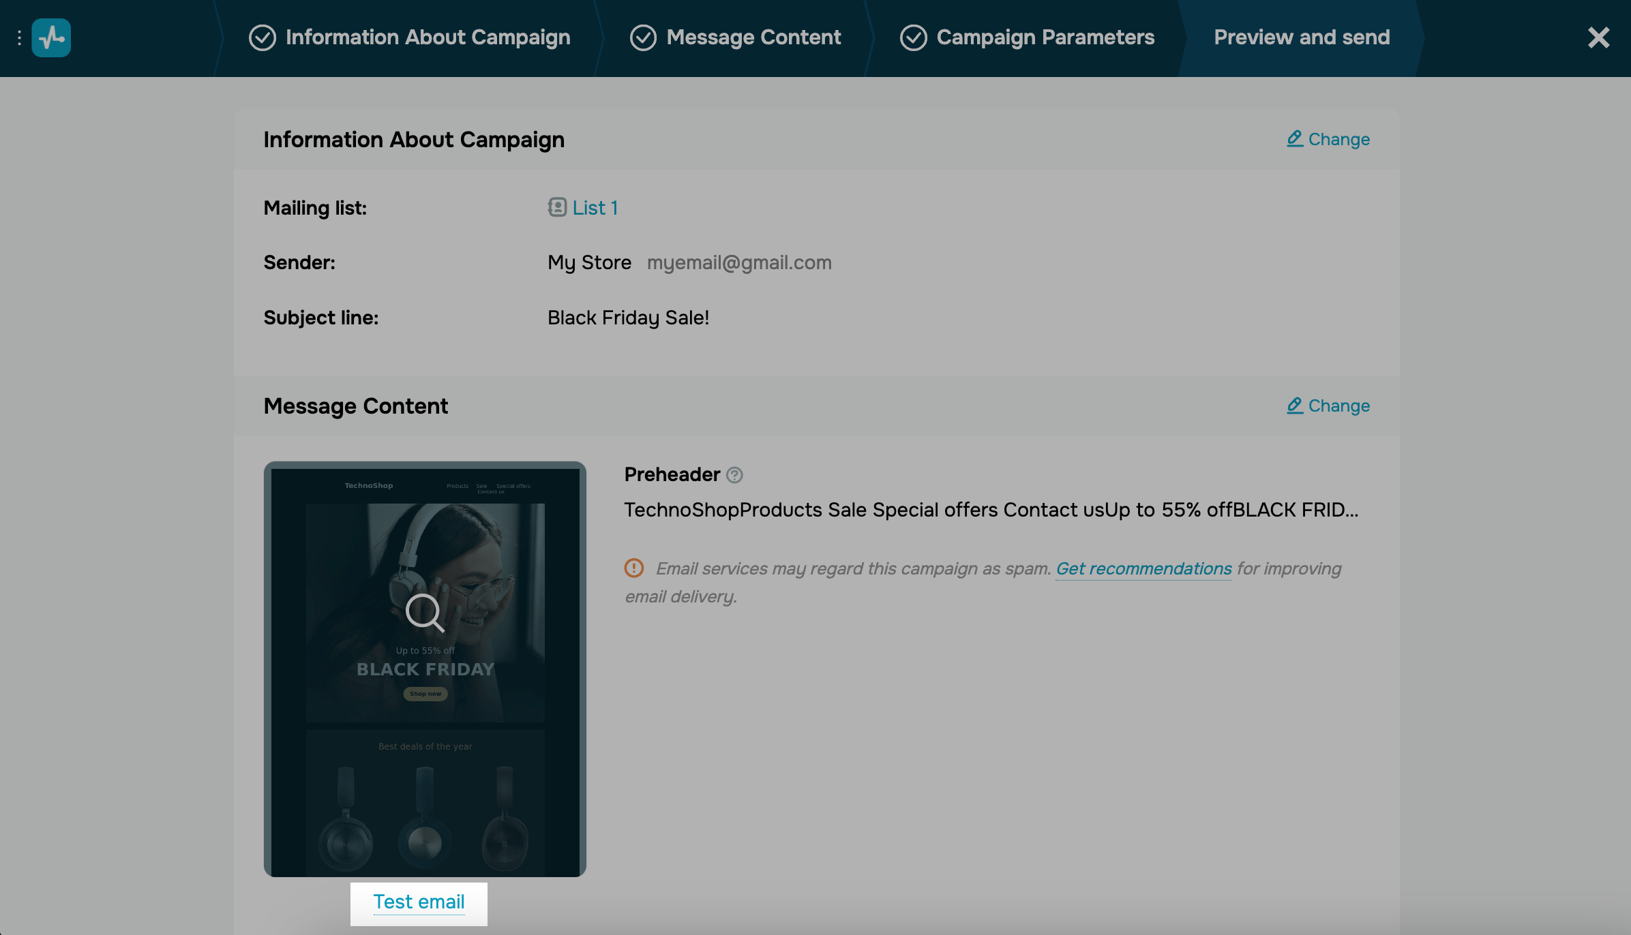Click the SendPulse pulse logo icon
Viewport: 1631px width, 935px height.
51,38
